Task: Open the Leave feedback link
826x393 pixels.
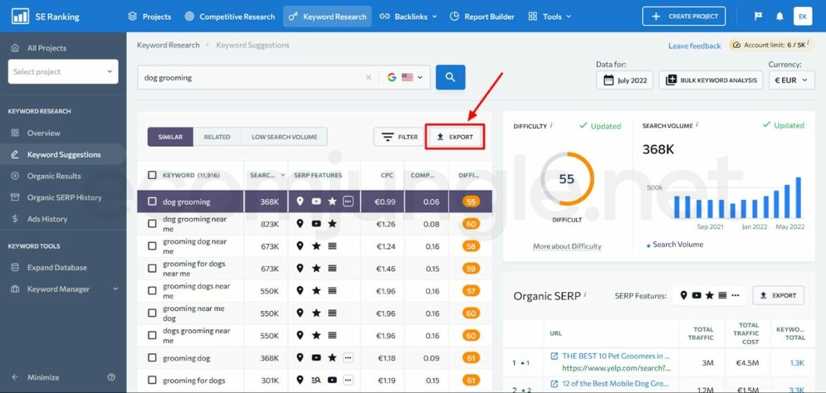Action: point(694,46)
